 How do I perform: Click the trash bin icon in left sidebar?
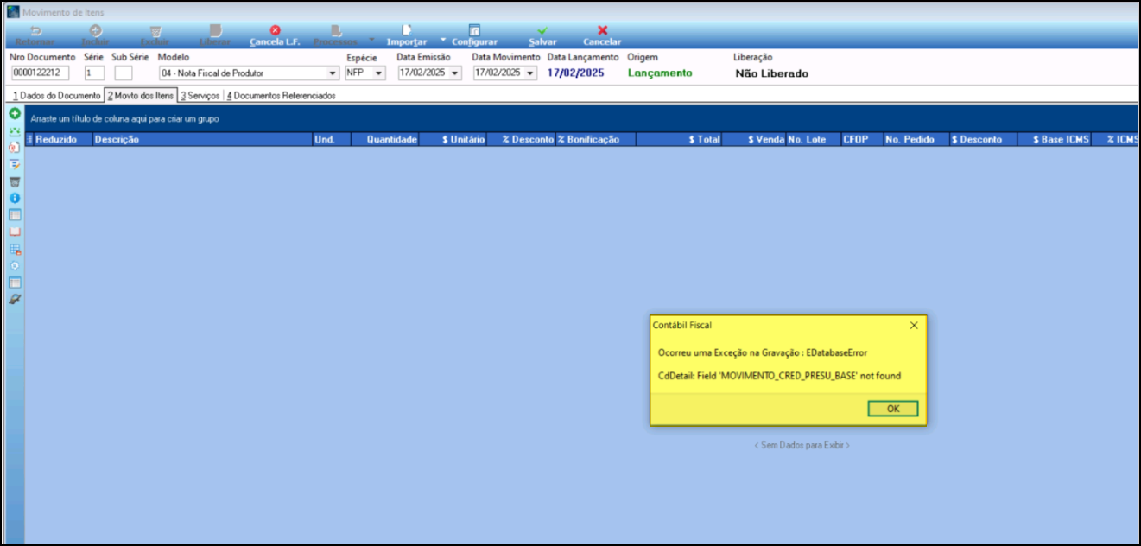point(14,181)
